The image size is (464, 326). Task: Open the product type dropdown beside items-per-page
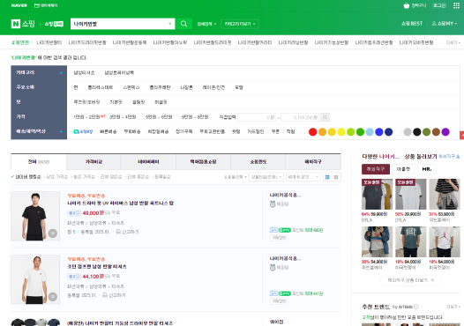(266, 177)
